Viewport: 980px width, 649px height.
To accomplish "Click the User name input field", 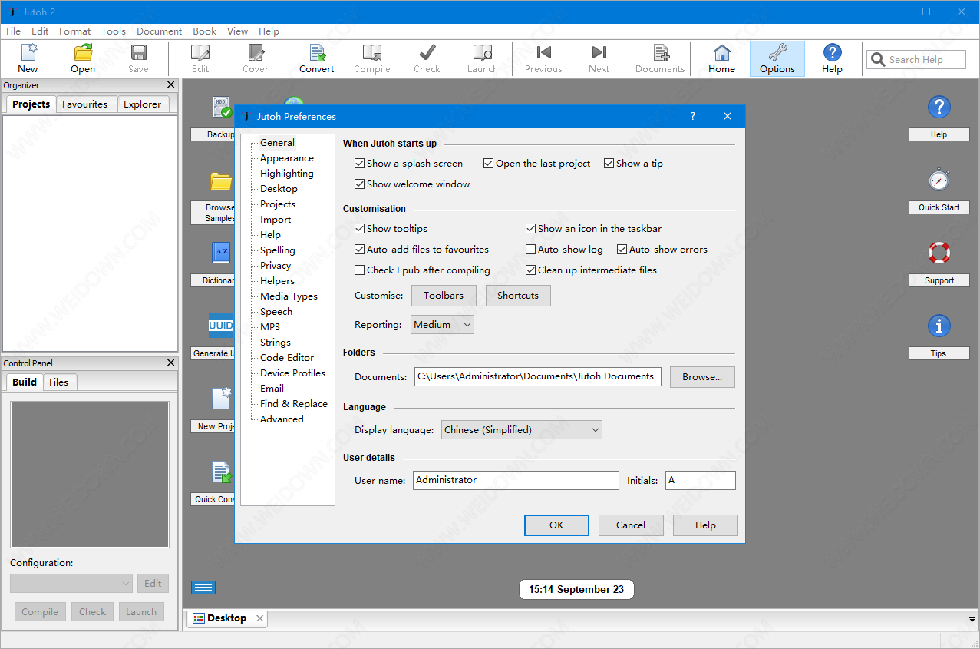I will pos(516,480).
